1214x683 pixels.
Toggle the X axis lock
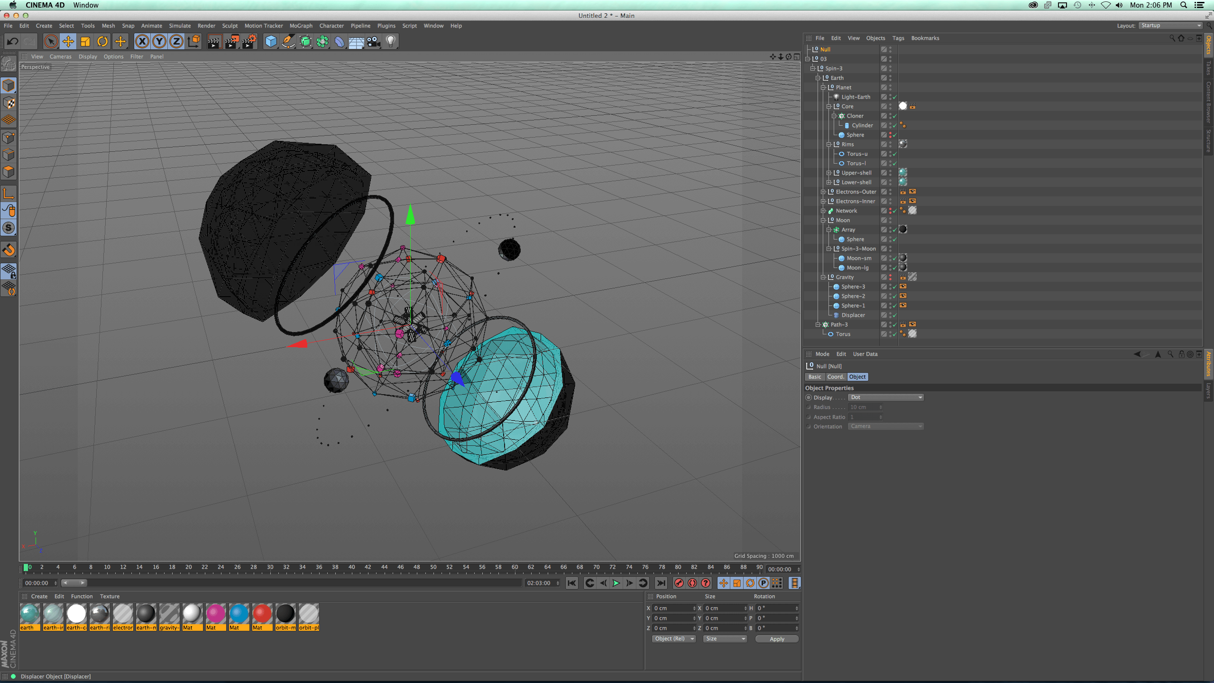coord(142,42)
